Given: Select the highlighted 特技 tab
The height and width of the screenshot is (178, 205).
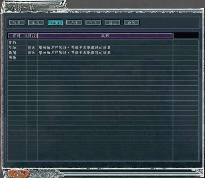Looking at the screenshot, I should point(55,22).
